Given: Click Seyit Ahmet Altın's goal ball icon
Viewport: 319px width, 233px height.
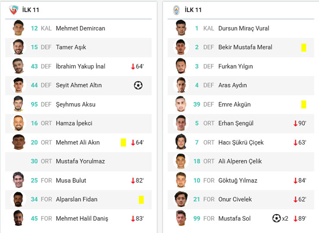Looking at the screenshot, I should pyautogui.click(x=138, y=85).
